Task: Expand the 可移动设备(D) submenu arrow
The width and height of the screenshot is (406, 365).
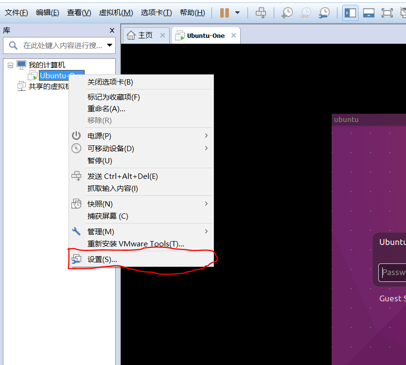Action: 206,148
